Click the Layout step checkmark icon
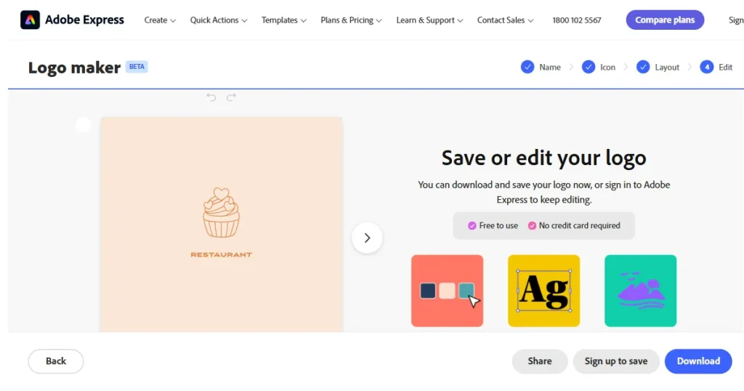The image size is (744, 391). 643,67
